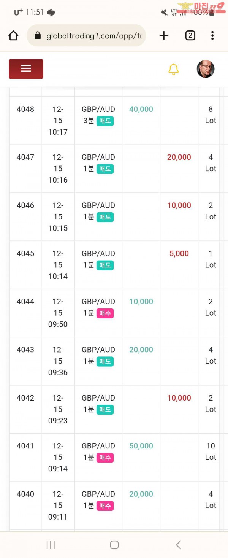Image resolution: width=228 pixels, height=558 pixels.
Task: Tap the 10 Lot cell in row 4041
Action: (211, 451)
